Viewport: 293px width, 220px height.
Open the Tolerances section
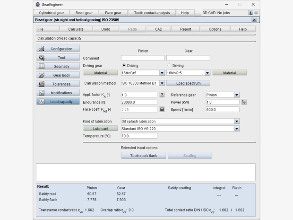point(58,84)
